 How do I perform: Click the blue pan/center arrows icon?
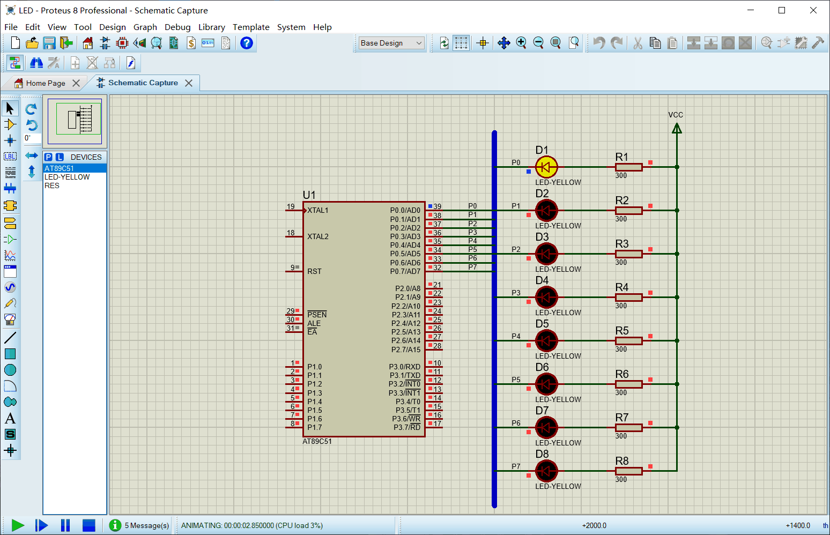[x=503, y=43]
